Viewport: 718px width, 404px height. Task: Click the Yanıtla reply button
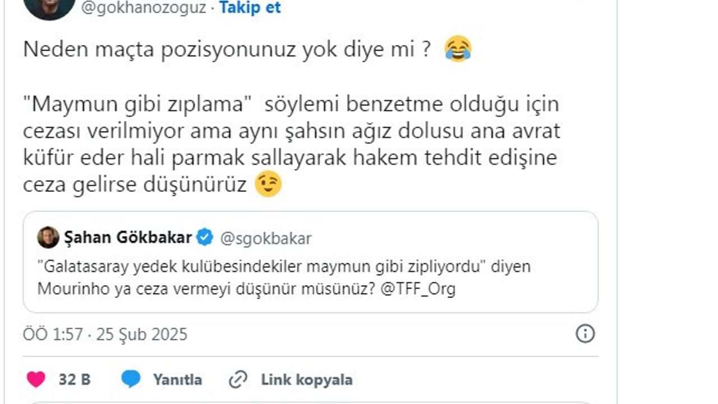(177, 380)
